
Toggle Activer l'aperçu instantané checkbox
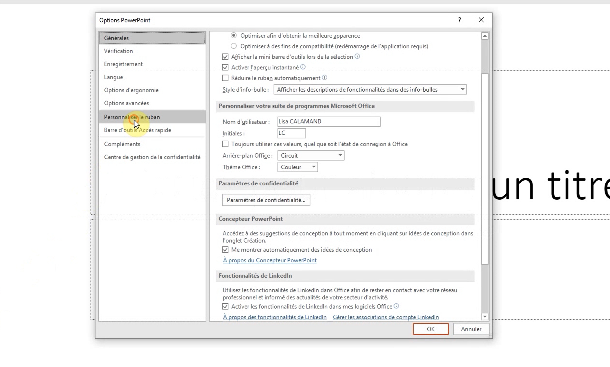coord(225,67)
